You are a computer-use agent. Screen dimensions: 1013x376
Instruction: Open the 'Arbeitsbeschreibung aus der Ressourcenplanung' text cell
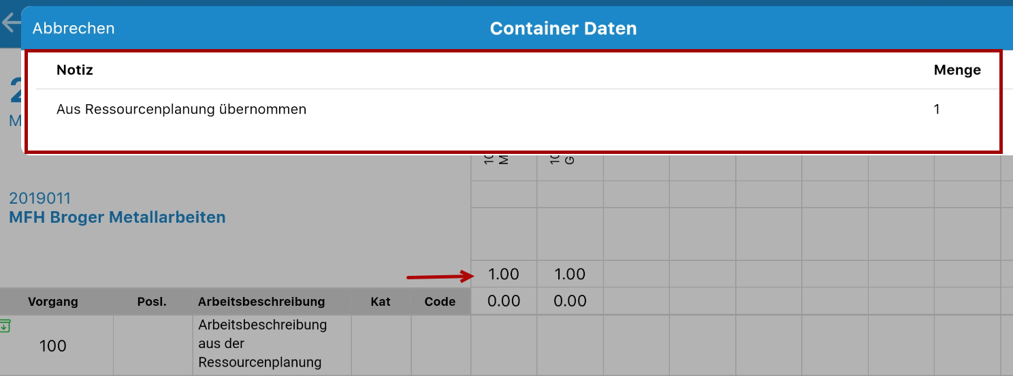click(272, 344)
